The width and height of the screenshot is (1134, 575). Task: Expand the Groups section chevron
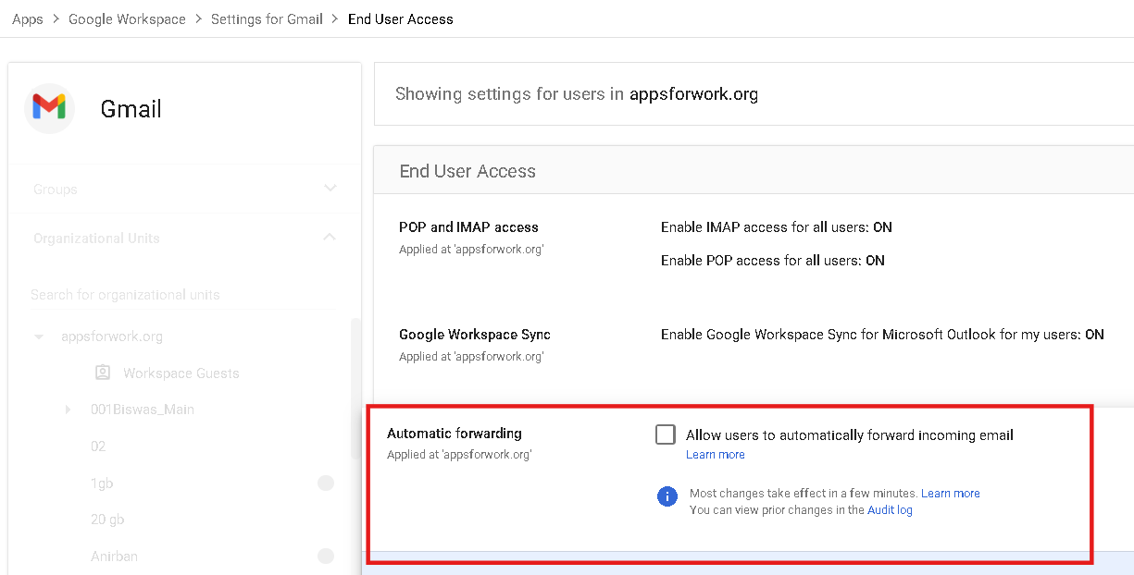pos(330,189)
